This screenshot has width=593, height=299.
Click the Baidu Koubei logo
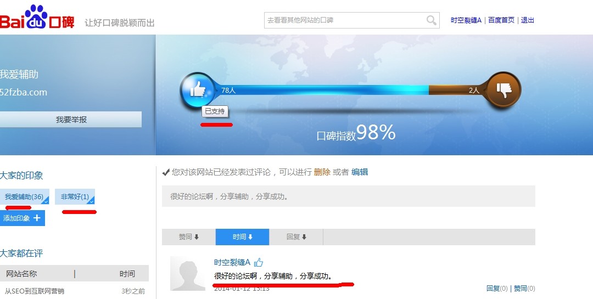point(37,18)
